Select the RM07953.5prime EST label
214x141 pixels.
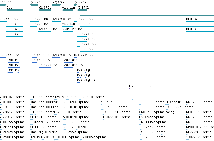(x=199, y=102)
